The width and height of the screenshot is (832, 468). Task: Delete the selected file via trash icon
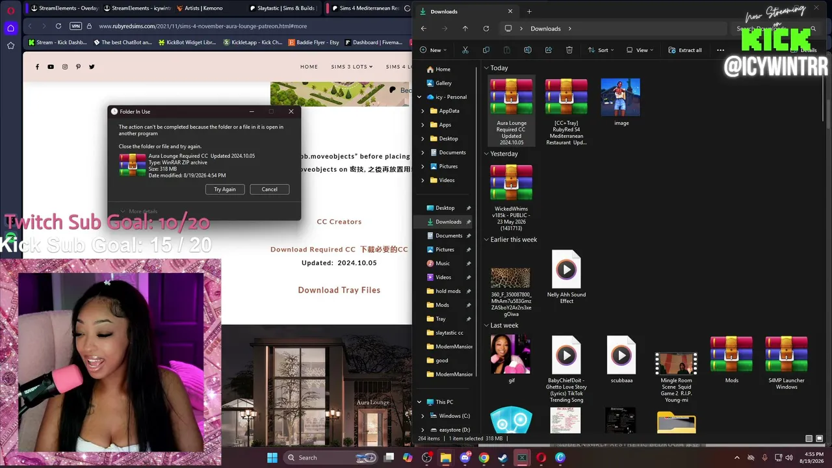coord(569,50)
